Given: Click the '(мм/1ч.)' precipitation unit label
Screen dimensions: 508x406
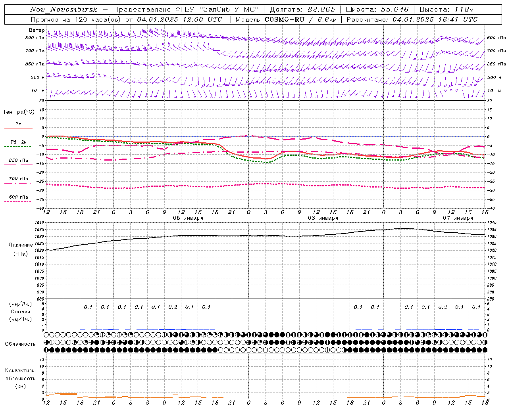Looking at the screenshot, I should (20, 319).
